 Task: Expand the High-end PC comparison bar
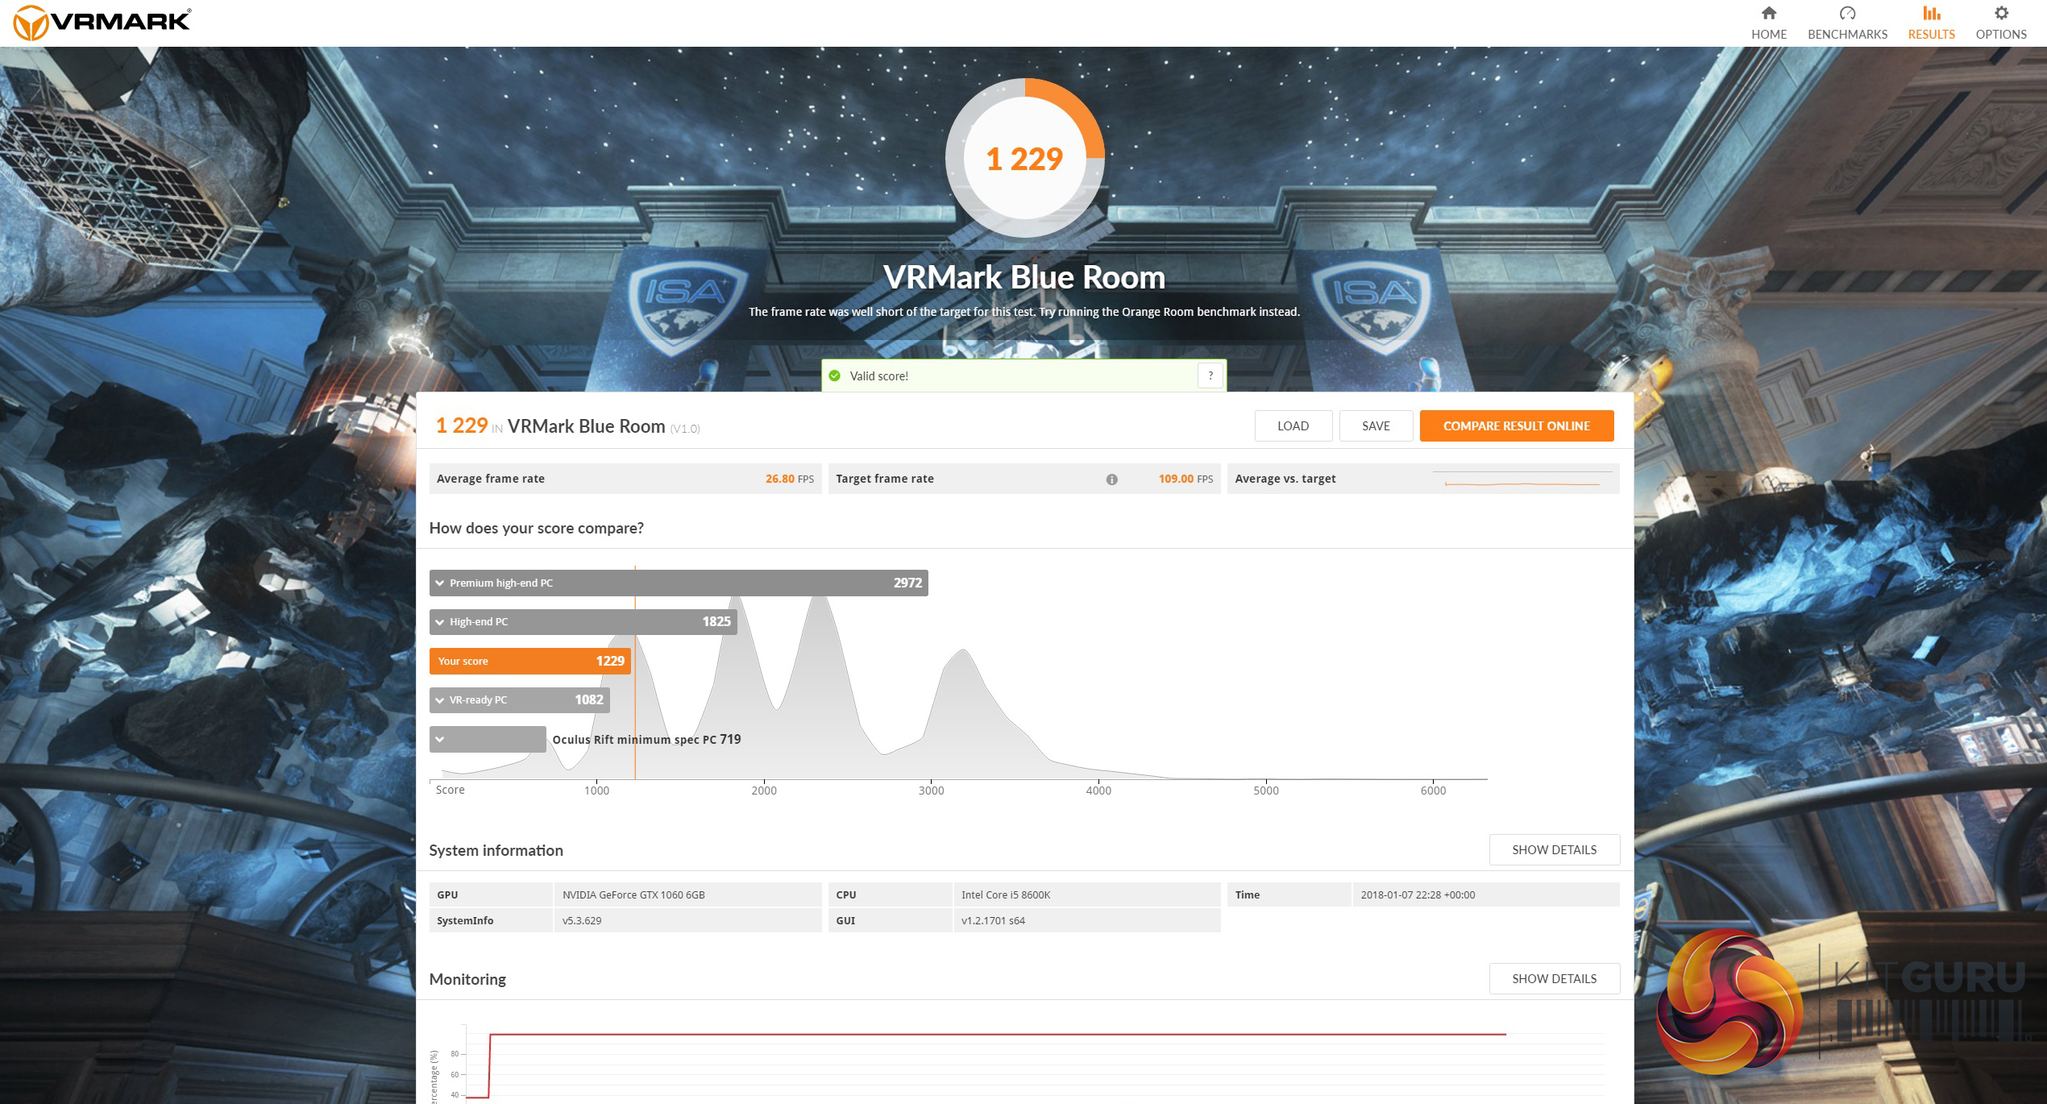point(440,622)
